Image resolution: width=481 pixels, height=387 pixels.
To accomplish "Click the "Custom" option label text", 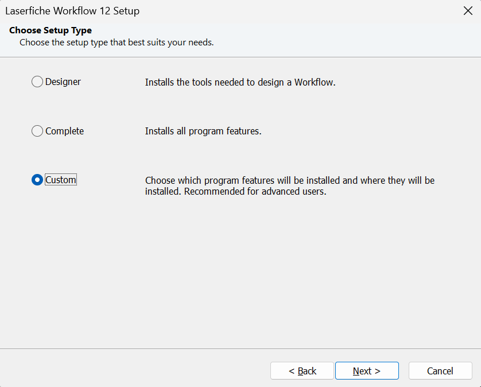I will click(61, 180).
